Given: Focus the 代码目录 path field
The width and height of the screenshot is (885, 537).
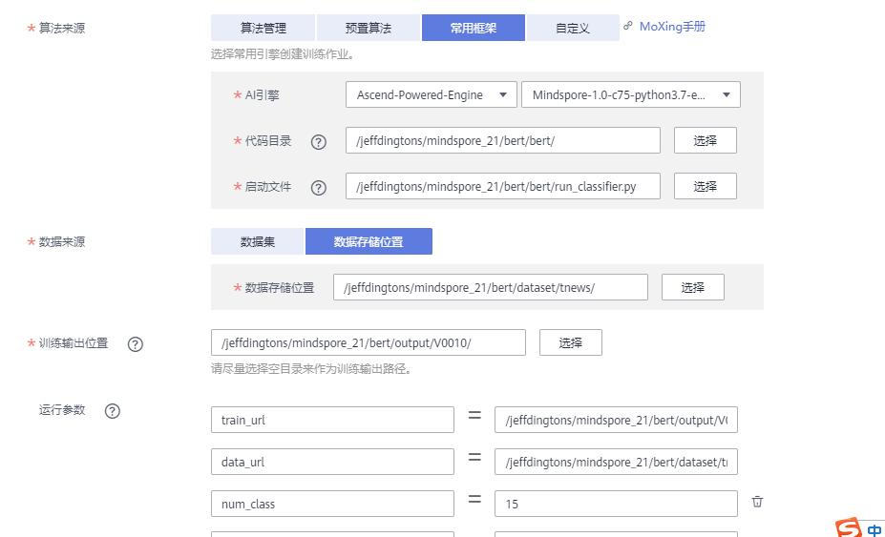Looking at the screenshot, I should 503,140.
